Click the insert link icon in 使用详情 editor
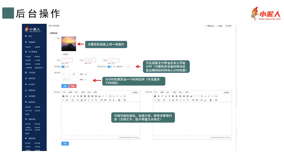 click(169, 100)
